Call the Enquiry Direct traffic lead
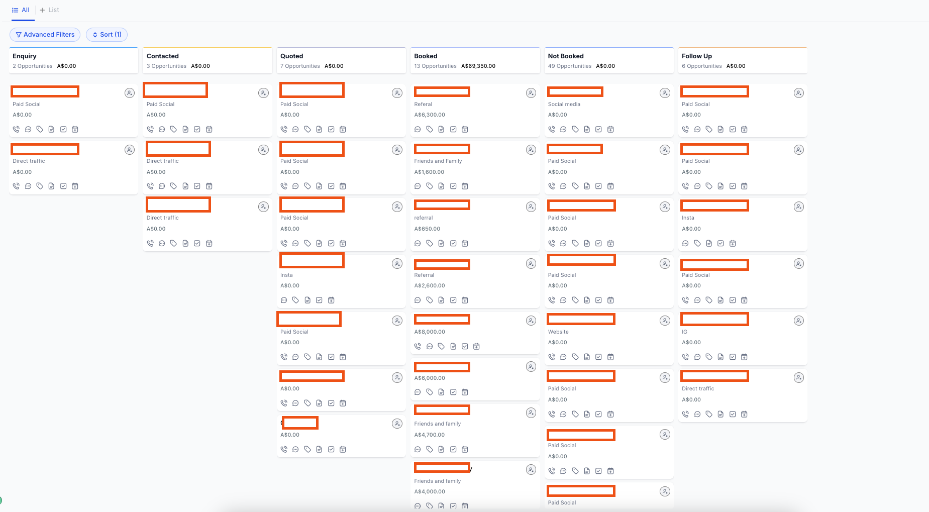 (x=16, y=186)
